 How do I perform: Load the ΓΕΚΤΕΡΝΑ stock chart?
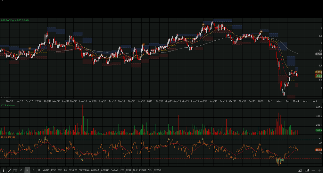[x=84, y=170]
